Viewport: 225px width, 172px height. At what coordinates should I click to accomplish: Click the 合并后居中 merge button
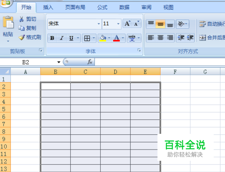click(212, 38)
